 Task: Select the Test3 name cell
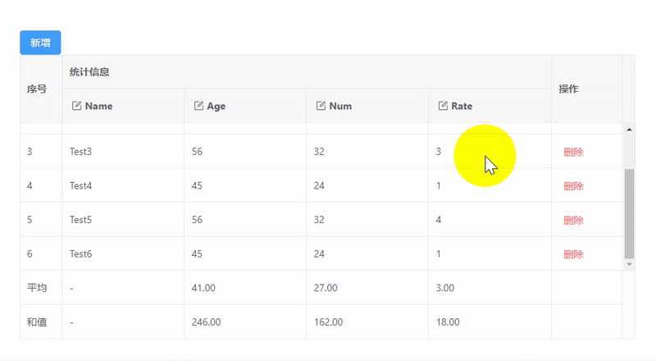(81, 152)
